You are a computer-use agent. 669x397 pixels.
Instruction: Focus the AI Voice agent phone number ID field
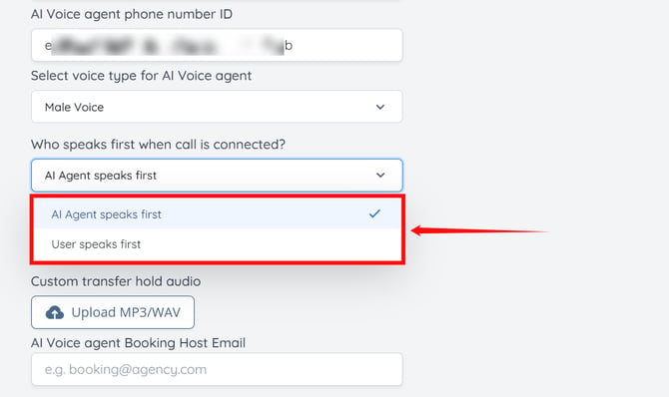[217, 45]
